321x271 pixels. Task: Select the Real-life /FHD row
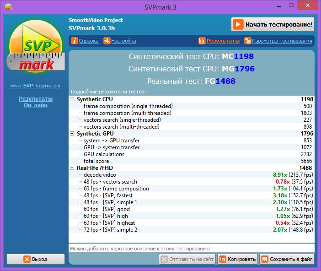[192, 168]
